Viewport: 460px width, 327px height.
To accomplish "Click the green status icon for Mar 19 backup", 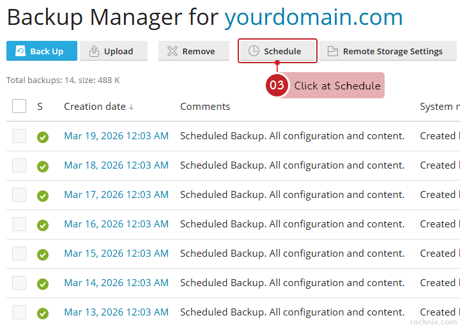I will (43, 137).
